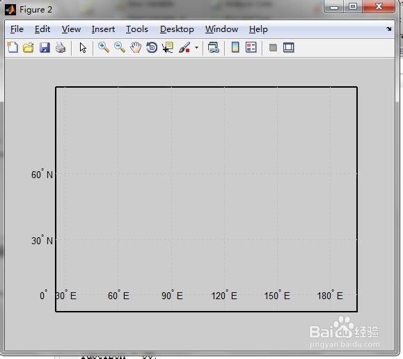Click the 120° E longitude label
The height and width of the screenshot is (359, 403).
pos(224,295)
